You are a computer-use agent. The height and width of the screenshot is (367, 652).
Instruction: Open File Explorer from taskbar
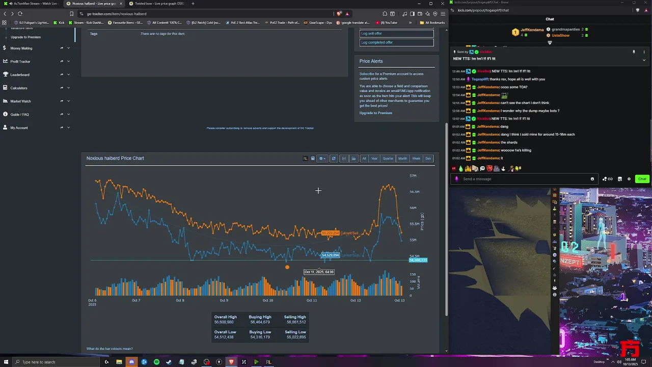click(x=119, y=362)
